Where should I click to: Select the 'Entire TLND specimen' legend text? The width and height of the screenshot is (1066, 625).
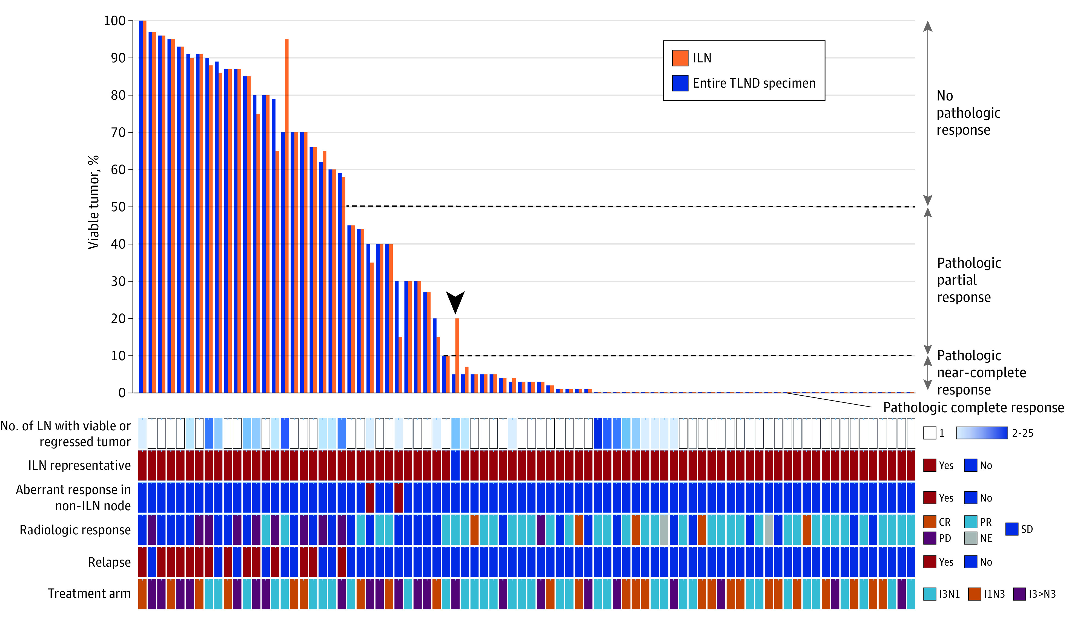[x=754, y=83]
